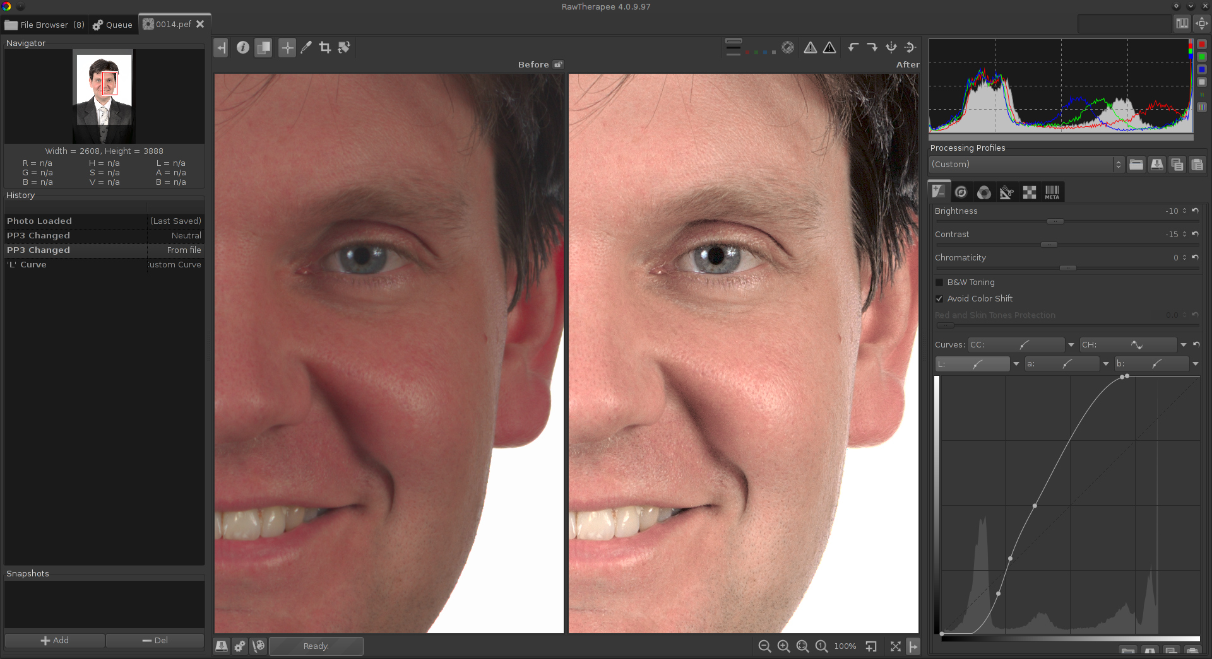
Task: Add a new snapshot
Action: pos(55,640)
